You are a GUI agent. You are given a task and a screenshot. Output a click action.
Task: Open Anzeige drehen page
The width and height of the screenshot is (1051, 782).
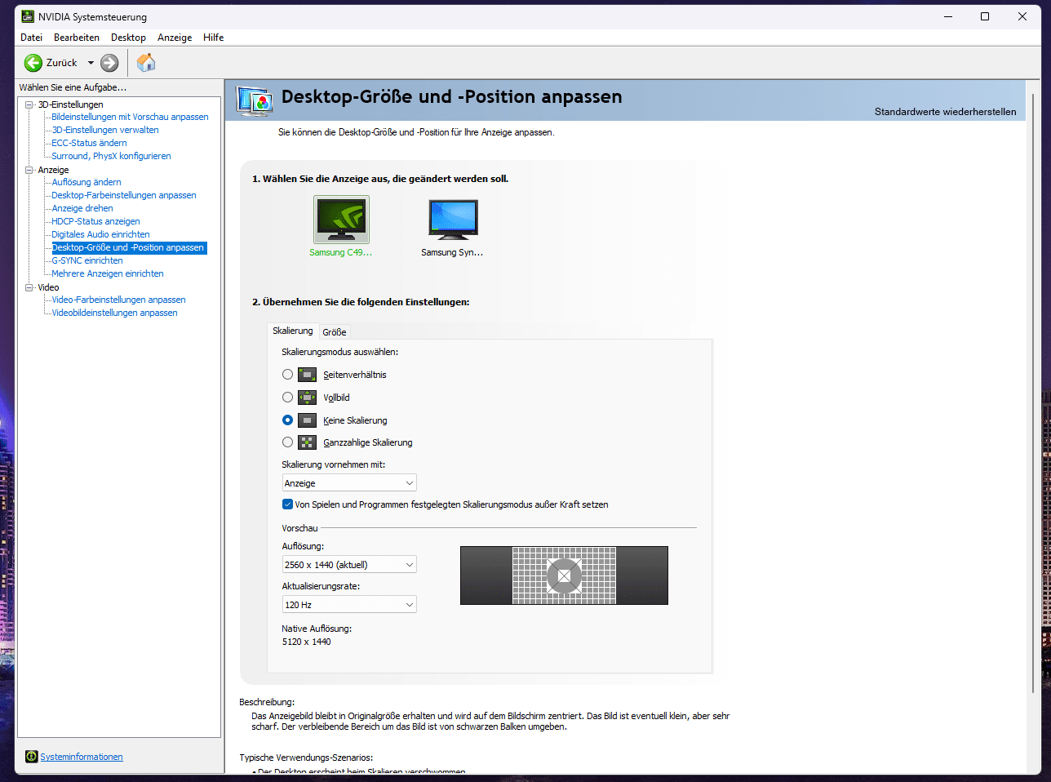[x=82, y=208]
